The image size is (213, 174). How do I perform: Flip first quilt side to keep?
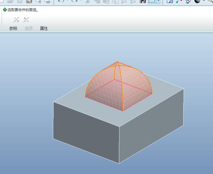(x=15, y=20)
